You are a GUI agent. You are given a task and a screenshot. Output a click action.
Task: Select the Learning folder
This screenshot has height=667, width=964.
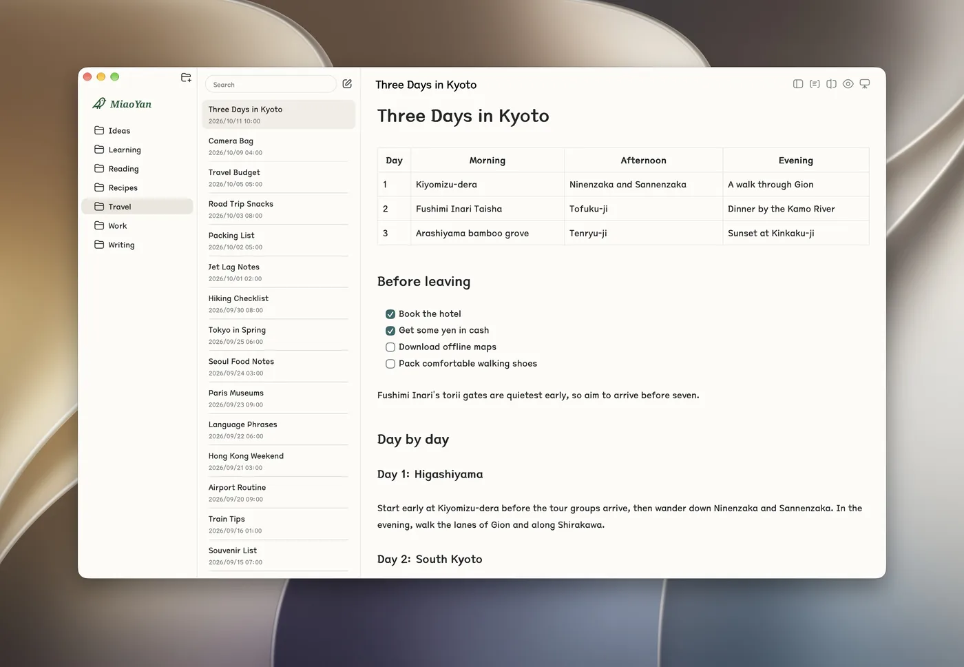coord(137,150)
